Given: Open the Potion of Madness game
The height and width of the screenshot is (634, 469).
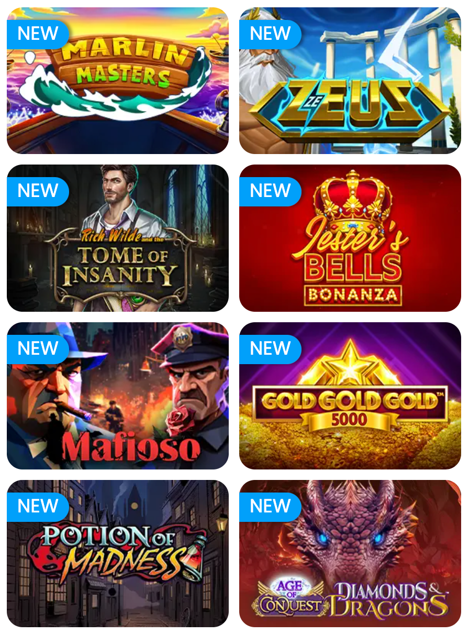Looking at the screenshot, I should pyautogui.click(x=118, y=553).
